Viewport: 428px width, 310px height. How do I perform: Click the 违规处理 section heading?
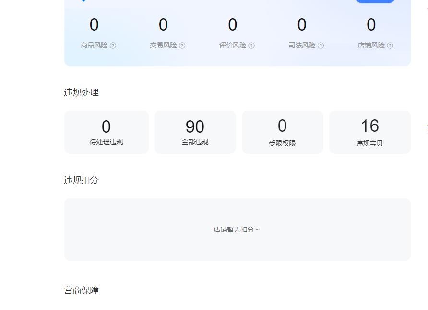click(x=82, y=92)
